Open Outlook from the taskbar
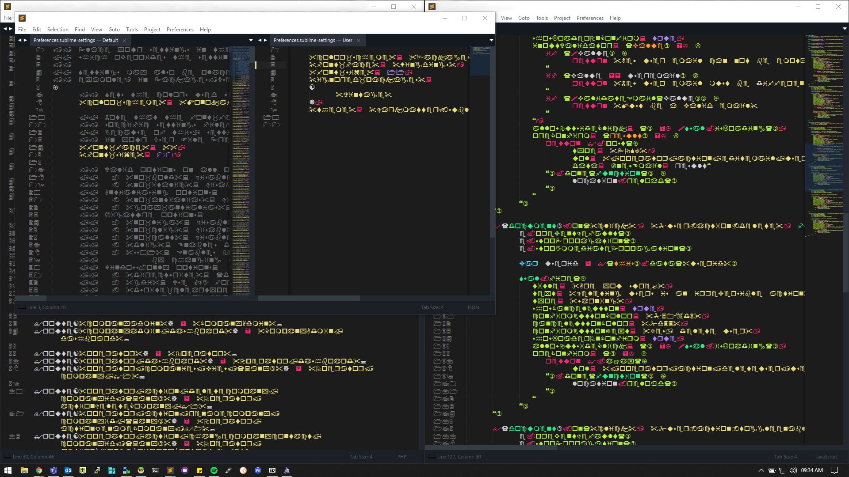This screenshot has width=849, height=477. coord(68,470)
